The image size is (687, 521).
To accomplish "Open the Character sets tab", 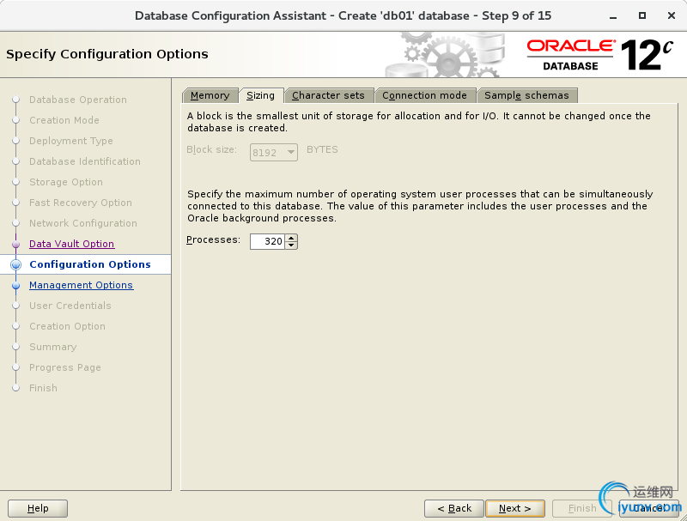I will [328, 95].
